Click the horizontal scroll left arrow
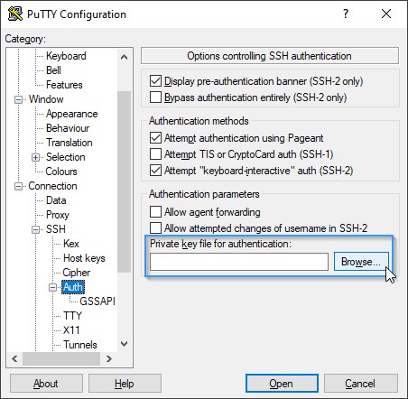This screenshot has height=399, width=408. pos(14,358)
